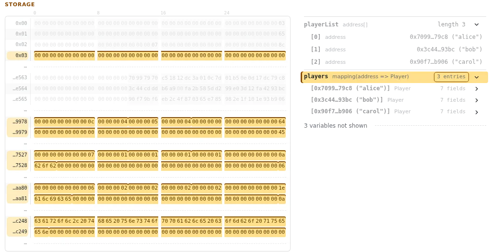Select storage slot label …7528

20,166
